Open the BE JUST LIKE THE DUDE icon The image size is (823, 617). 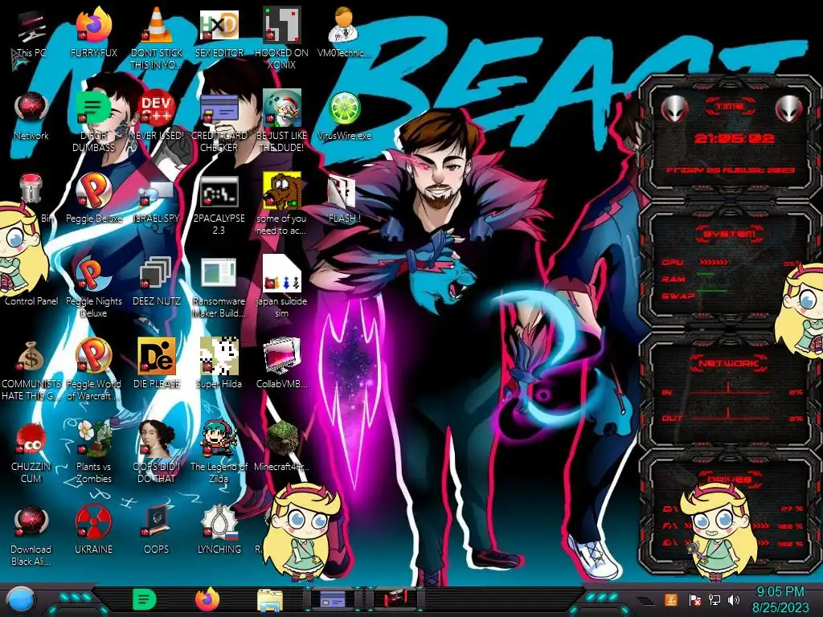(x=281, y=121)
